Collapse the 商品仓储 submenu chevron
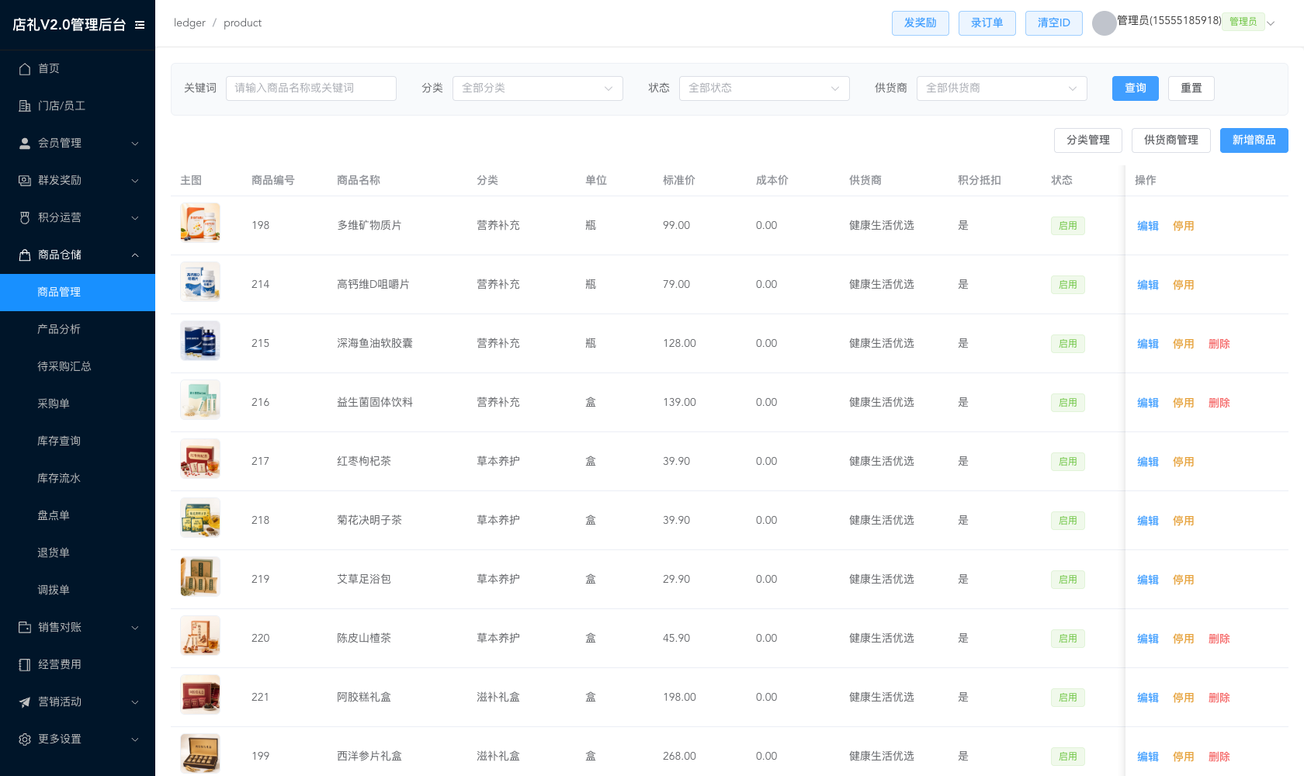Image resolution: width=1304 pixels, height=776 pixels. [x=135, y=255]
